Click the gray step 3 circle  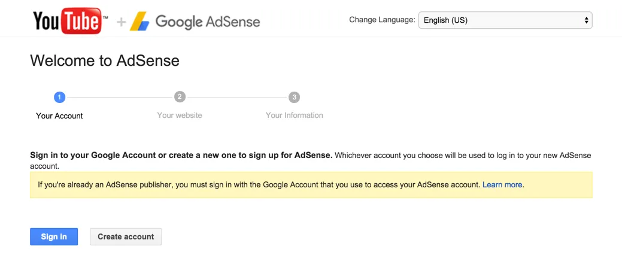pos(294,97)
